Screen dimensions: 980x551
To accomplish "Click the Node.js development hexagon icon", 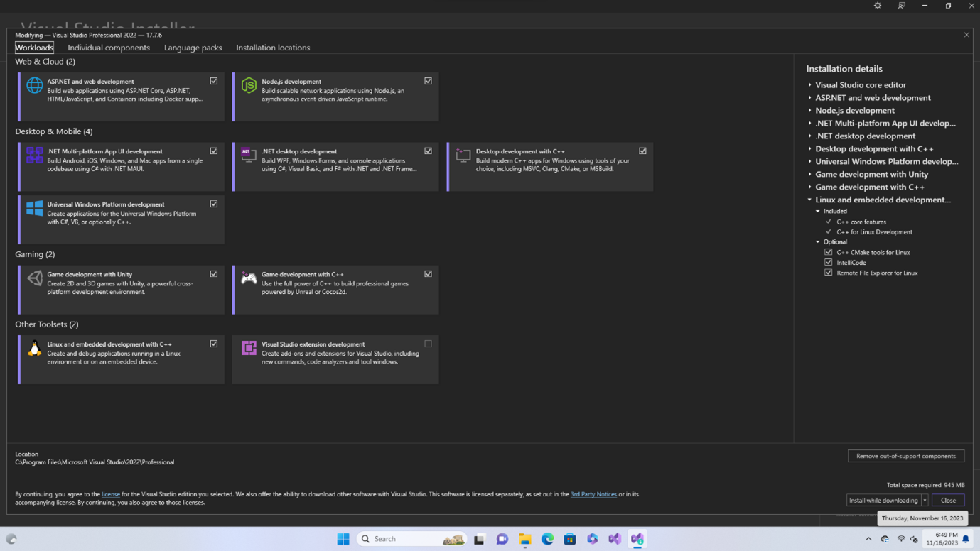I will tap(249, 85).
